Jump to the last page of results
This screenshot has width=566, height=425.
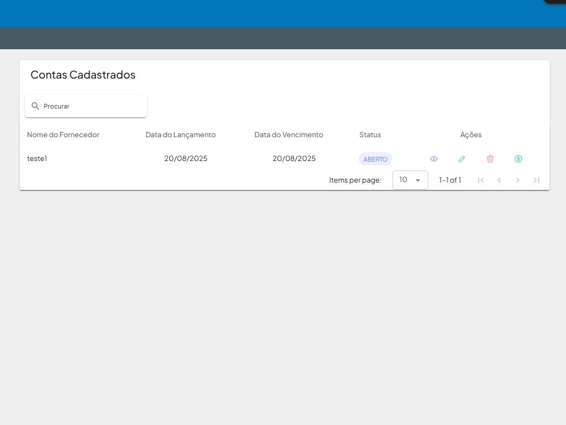[536, 180]
